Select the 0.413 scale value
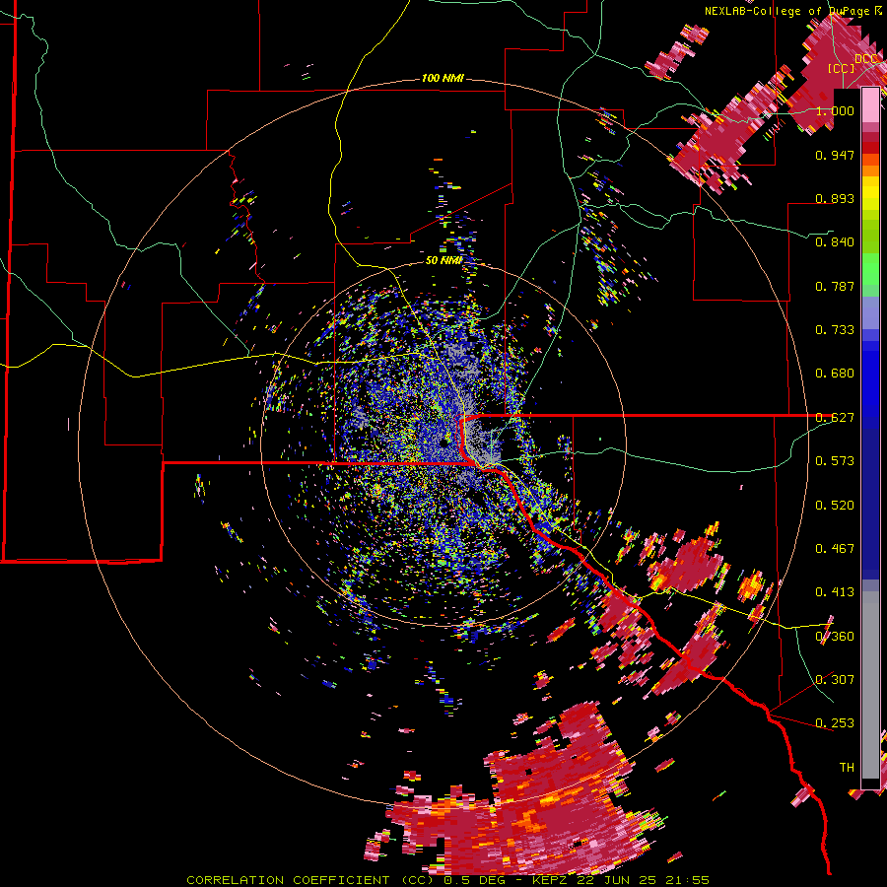The height and width of the screenshot is (887, 887). click(835, 592)
